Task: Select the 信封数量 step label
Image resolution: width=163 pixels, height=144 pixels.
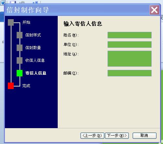Action: tap(33, 48)
